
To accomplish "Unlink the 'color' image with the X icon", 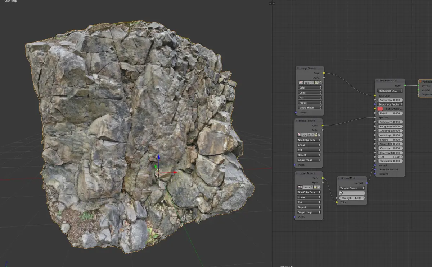I will click(x=320, y=83).
